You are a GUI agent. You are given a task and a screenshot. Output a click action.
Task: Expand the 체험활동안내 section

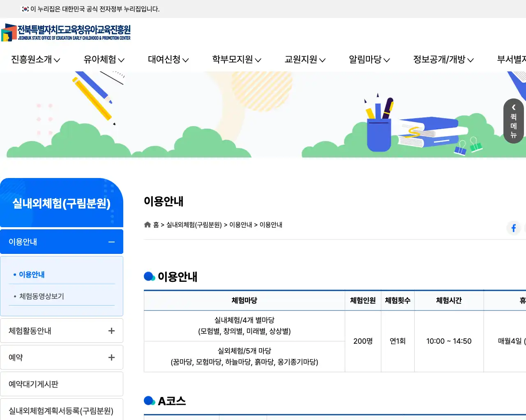pos(111,330)
